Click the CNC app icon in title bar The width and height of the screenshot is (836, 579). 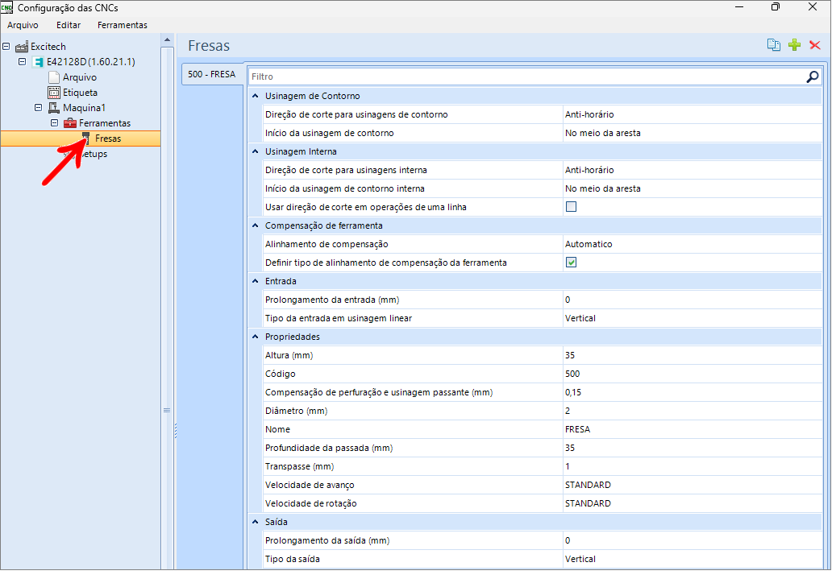(x=6, y=8)
